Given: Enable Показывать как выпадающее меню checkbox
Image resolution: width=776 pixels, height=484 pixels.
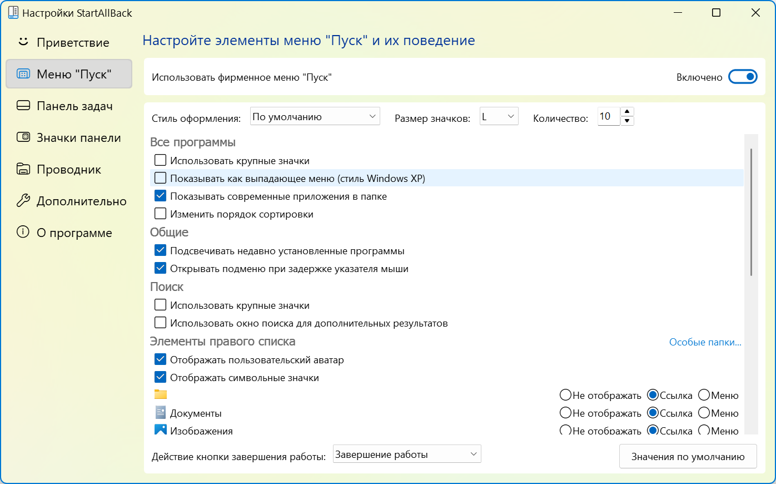Looking at the screenshot, I should point(161,178).
